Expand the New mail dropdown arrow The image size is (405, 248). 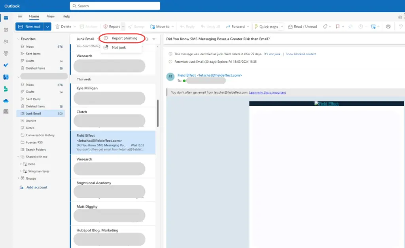(x=47, y=26)
